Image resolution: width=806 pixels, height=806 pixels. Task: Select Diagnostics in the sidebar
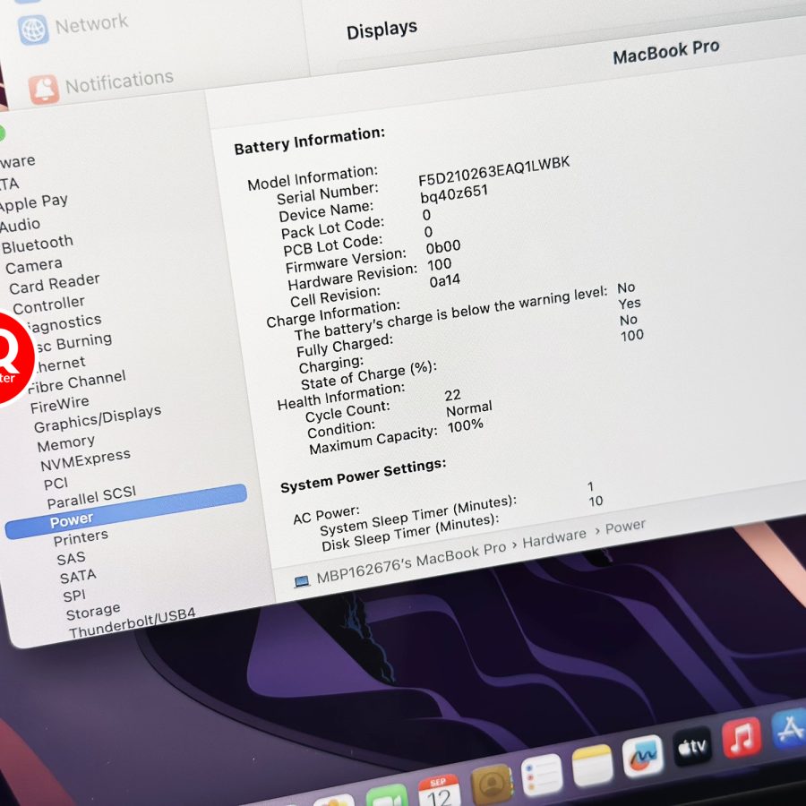click(64, 323)
